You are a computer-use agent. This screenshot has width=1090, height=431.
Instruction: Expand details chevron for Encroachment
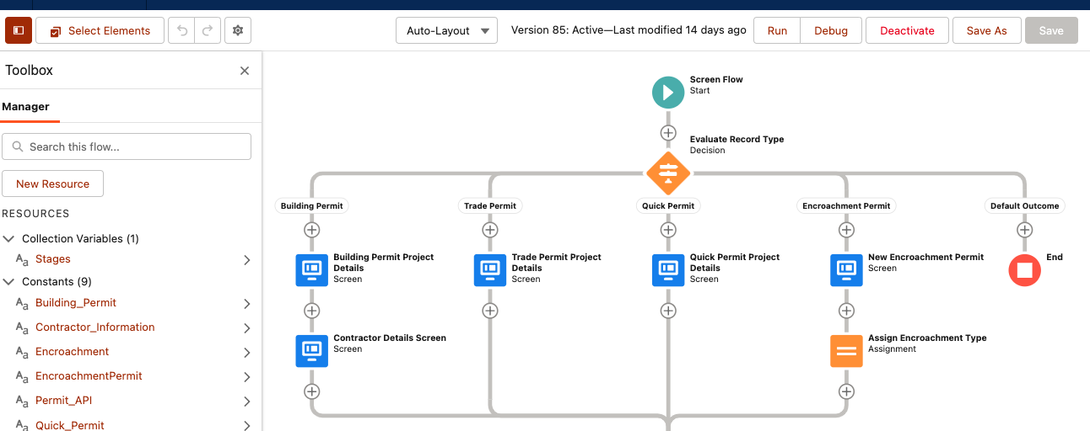(x=247, y=352)
